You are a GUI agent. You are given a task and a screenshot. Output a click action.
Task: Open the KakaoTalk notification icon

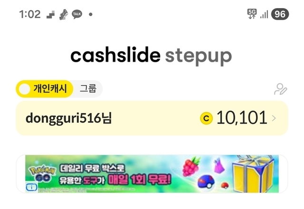[x=77, y=14]
